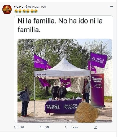Click the 161 replies count
Screen dimensions: 118x137
(22, 127)
